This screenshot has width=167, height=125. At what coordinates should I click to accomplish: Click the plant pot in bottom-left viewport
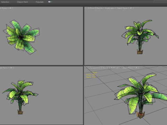coord(20,112)
